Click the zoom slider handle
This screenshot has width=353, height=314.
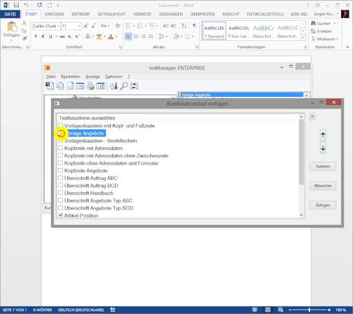[x=309, y=310]
